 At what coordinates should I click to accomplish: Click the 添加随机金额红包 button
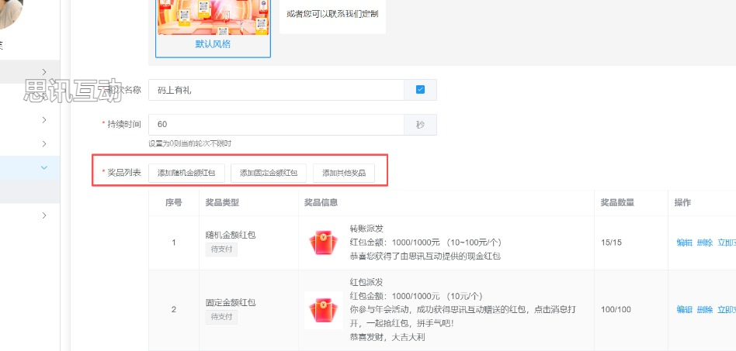pyautogui.click(x=186, y=173)
